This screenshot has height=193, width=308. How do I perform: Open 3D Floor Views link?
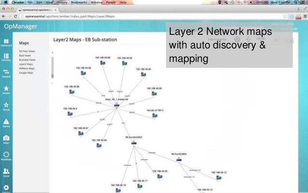coord(27,51)
